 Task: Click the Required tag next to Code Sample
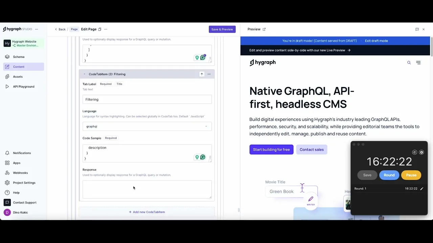click(x=111, y=138)
